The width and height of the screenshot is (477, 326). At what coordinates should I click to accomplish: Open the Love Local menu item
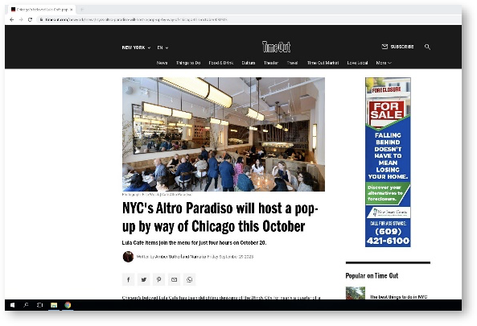click(357, 63)
